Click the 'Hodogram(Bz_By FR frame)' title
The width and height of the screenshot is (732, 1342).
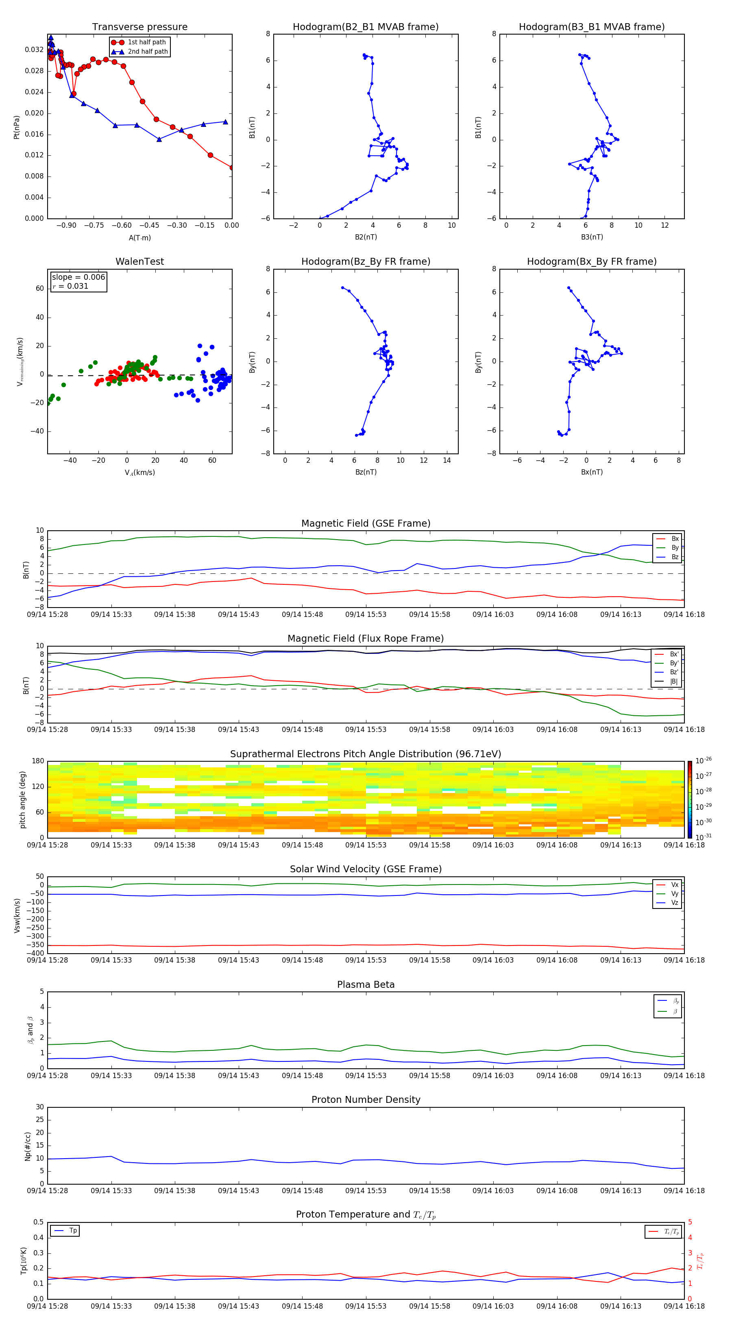point(366,261)
